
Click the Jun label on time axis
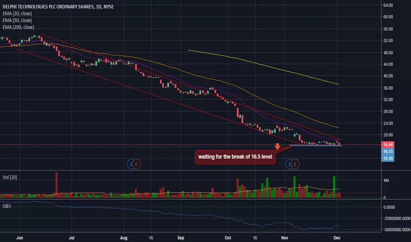pyautogui.click(x=20, y=238)
